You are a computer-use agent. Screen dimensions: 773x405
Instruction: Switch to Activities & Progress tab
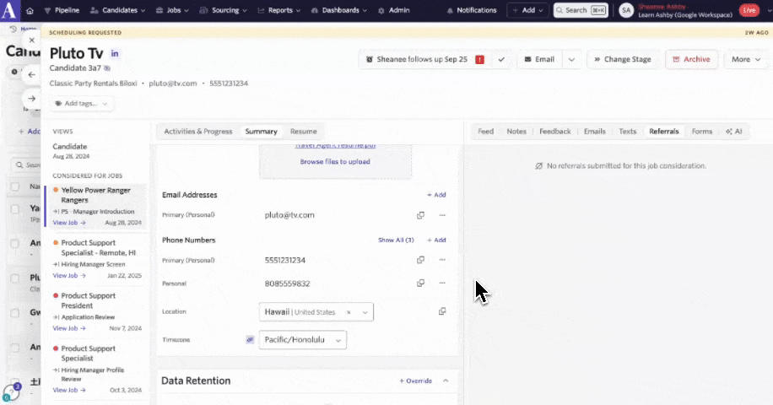(198, 132)
